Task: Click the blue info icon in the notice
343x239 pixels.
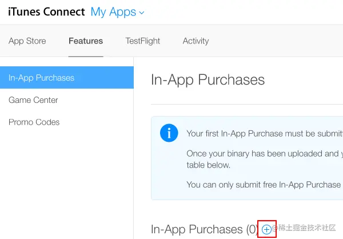Action: (169, 133)
